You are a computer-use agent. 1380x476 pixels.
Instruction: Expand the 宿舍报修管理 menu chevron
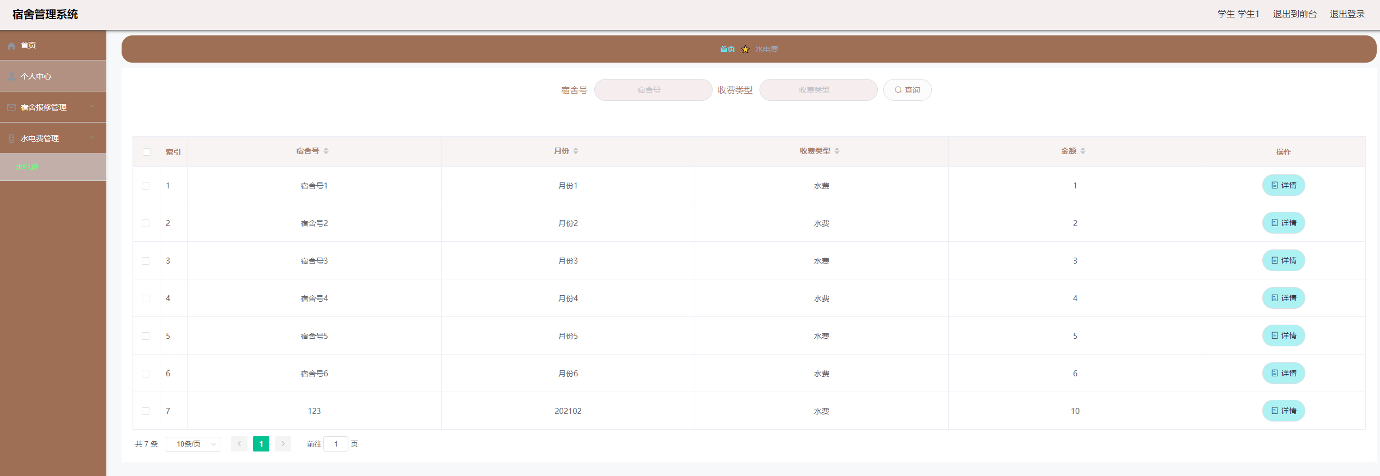92,107
